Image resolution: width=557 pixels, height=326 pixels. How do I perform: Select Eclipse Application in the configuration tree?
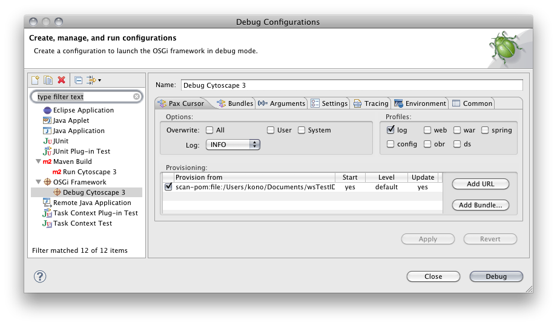pos(83,110)
